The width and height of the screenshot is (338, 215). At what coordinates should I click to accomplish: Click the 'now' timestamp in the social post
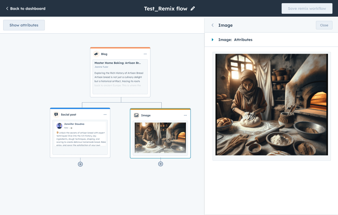click(66, 128)
